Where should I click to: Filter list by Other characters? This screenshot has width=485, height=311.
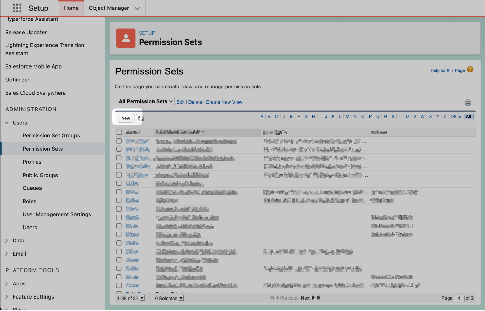click(x=456, y=117)
